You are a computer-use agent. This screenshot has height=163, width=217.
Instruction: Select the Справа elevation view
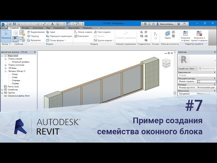[15, 83]
